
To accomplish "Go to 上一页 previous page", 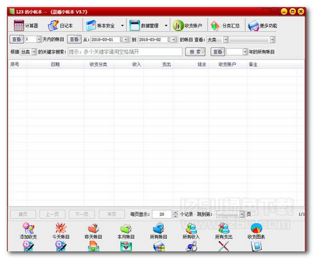I will pos(52,215).
